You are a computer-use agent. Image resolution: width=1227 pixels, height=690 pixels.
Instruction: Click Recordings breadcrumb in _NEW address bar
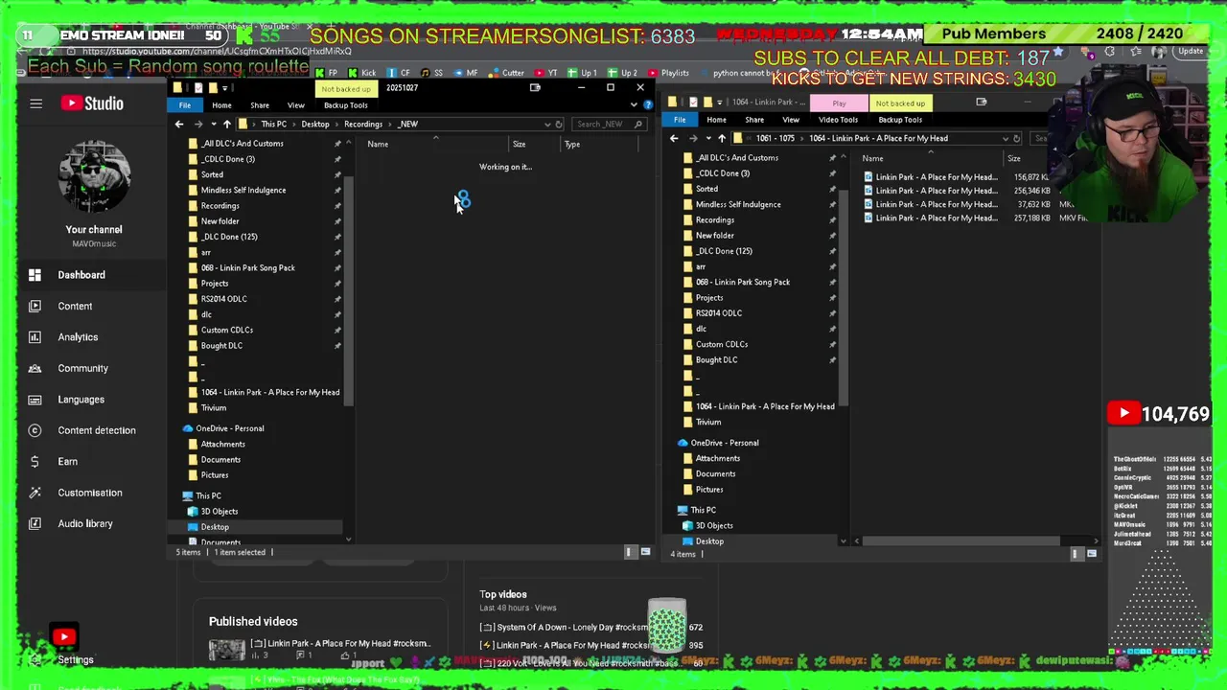pyautogui.click(x=362, y=124)
